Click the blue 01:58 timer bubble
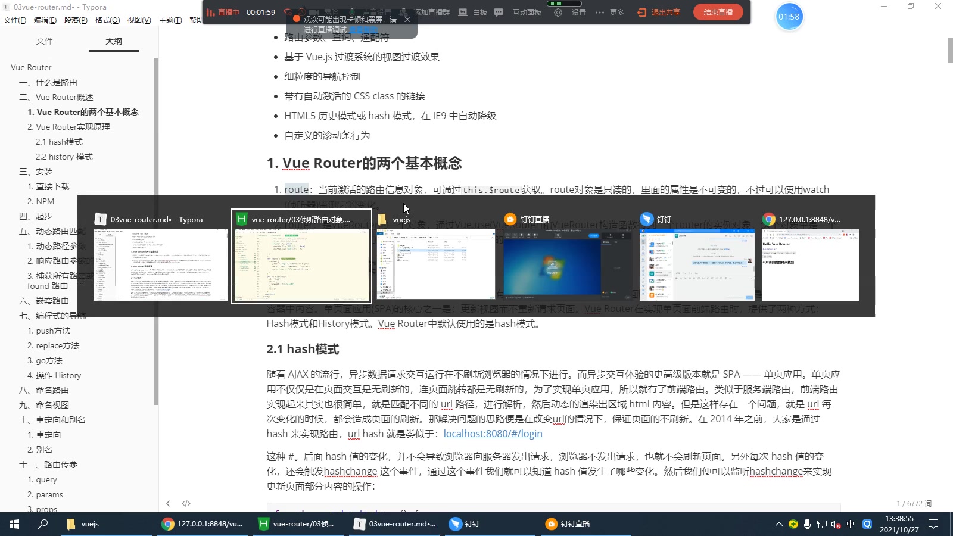Screen dimensions: 953x536 point(789,17)
